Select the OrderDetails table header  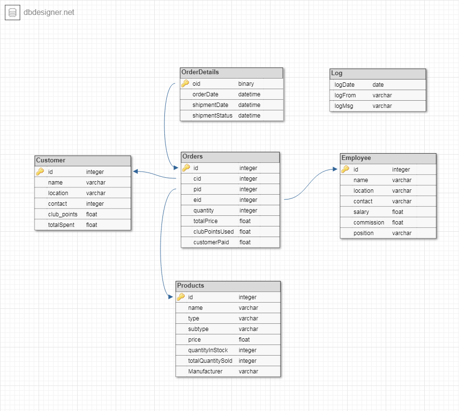pyautogui.click(x=231, y=72)
